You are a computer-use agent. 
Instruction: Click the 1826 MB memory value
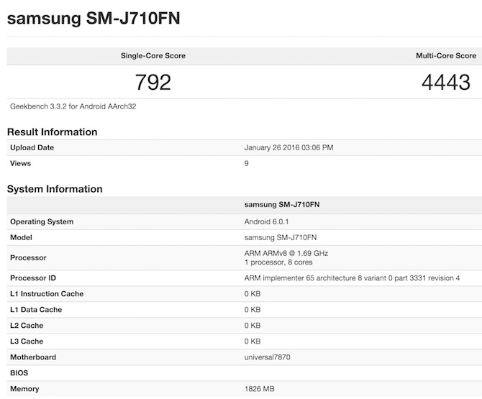tap(260, 389)
